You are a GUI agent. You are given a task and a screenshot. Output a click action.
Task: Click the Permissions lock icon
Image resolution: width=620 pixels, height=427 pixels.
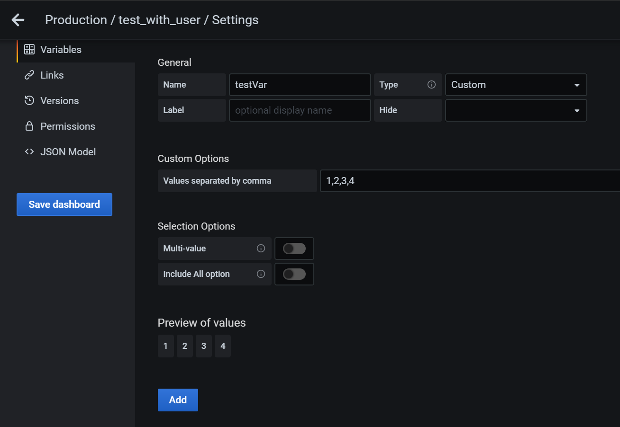coord(29,126)
